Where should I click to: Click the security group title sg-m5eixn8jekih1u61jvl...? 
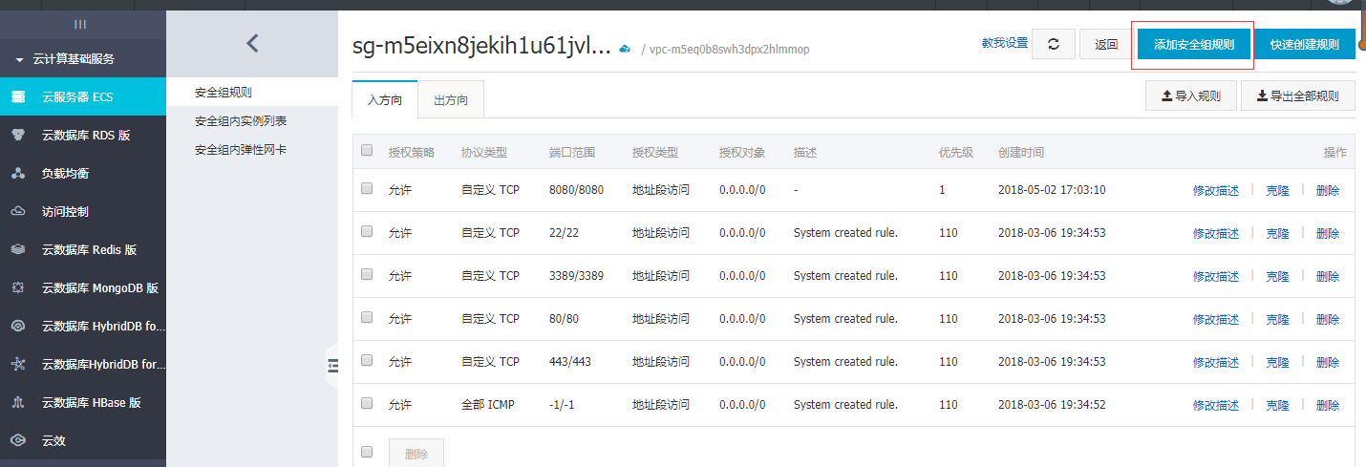click(x=481, y=46)
